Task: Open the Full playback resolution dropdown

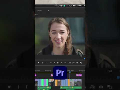Action: pos(82,56)
